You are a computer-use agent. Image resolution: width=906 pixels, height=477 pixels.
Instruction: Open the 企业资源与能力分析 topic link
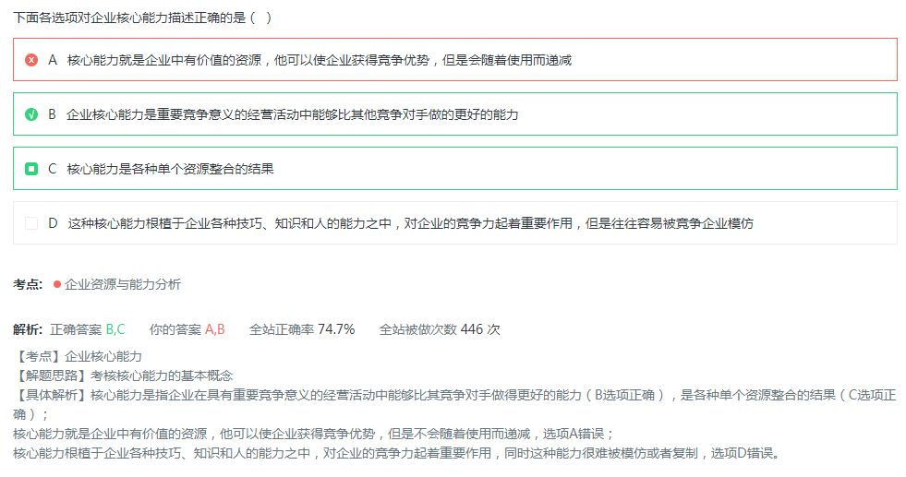[x=123, y=284]
